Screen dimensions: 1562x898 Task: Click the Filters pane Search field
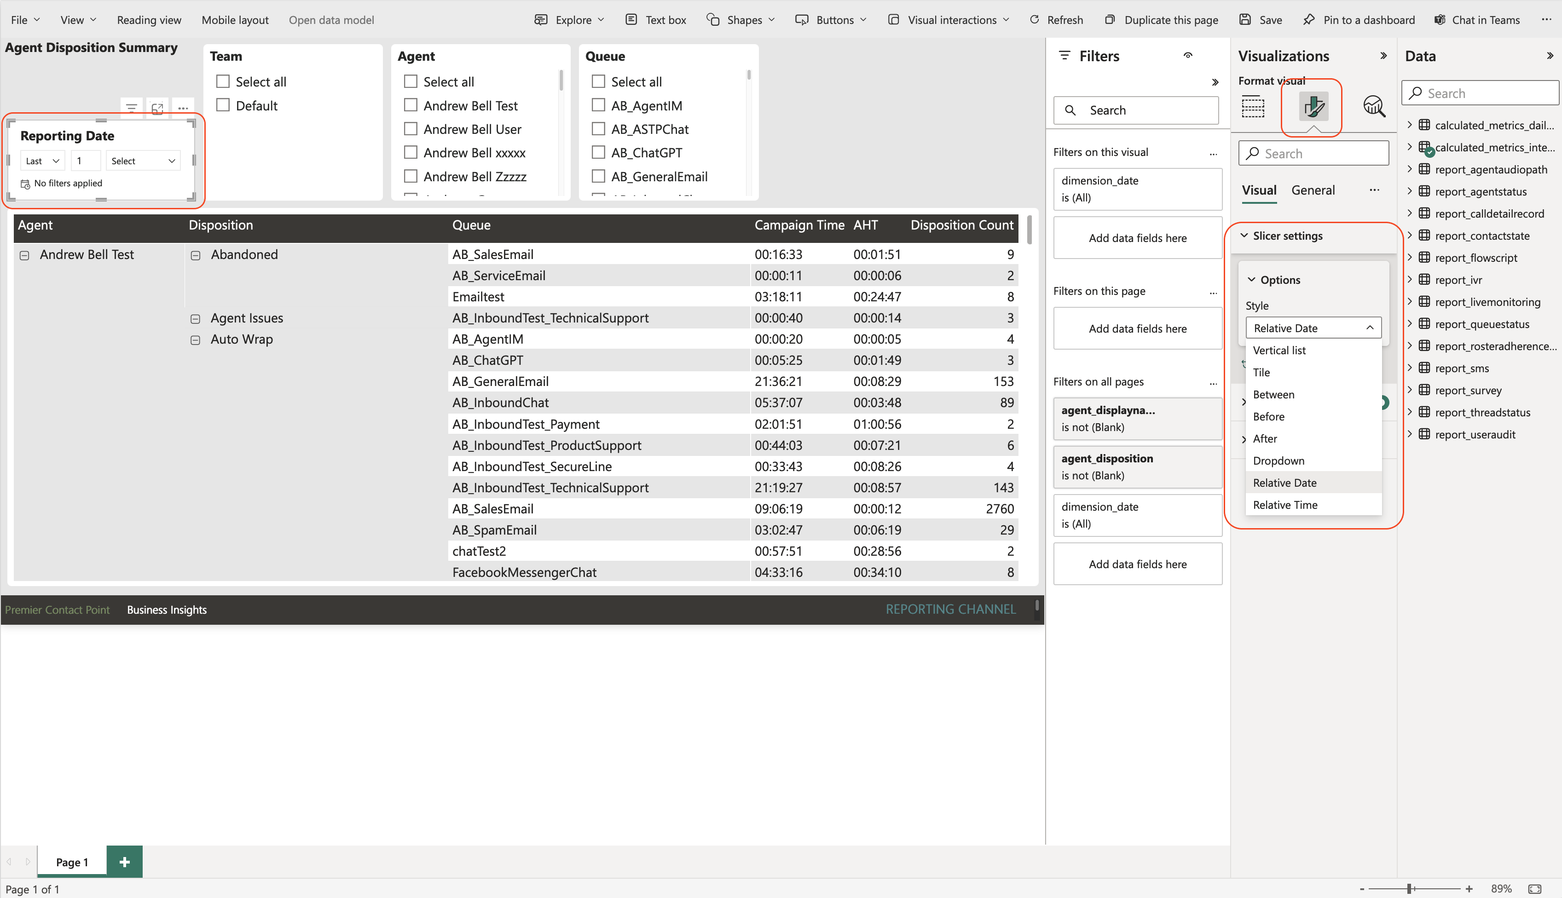point(1136,110)
